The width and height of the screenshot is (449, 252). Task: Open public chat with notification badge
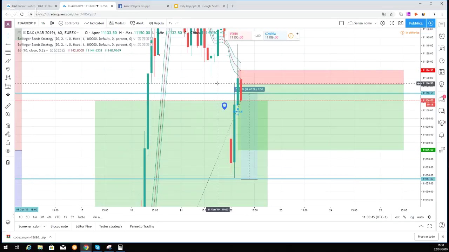tap(442, 99)
